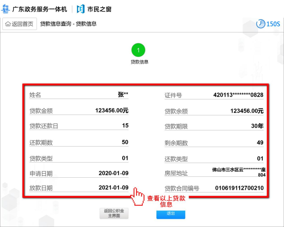The height and width of the screenshot is (227, 284).
Task: Click the 返回首页 home button
Action: point(19,24)
